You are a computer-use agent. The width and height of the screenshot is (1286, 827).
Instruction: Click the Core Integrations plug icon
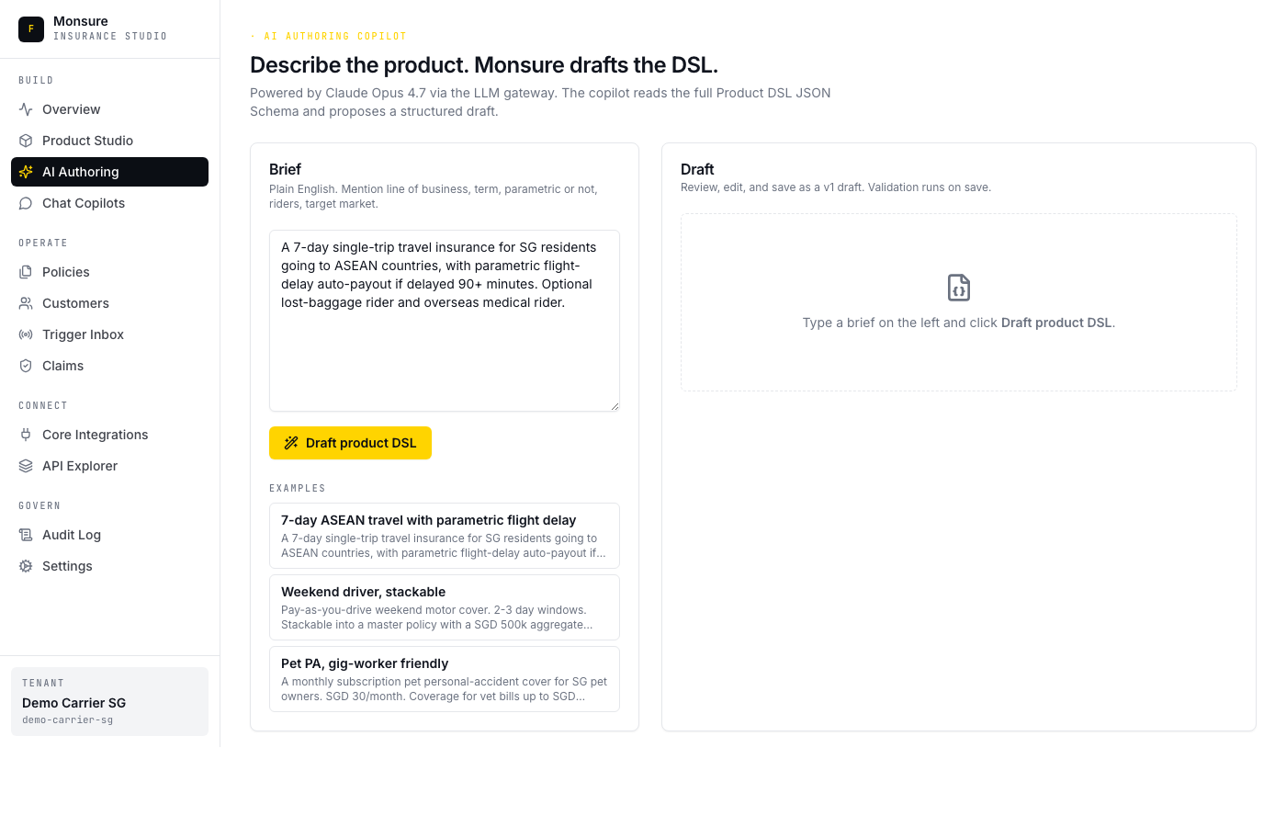(x=26, y=435)
